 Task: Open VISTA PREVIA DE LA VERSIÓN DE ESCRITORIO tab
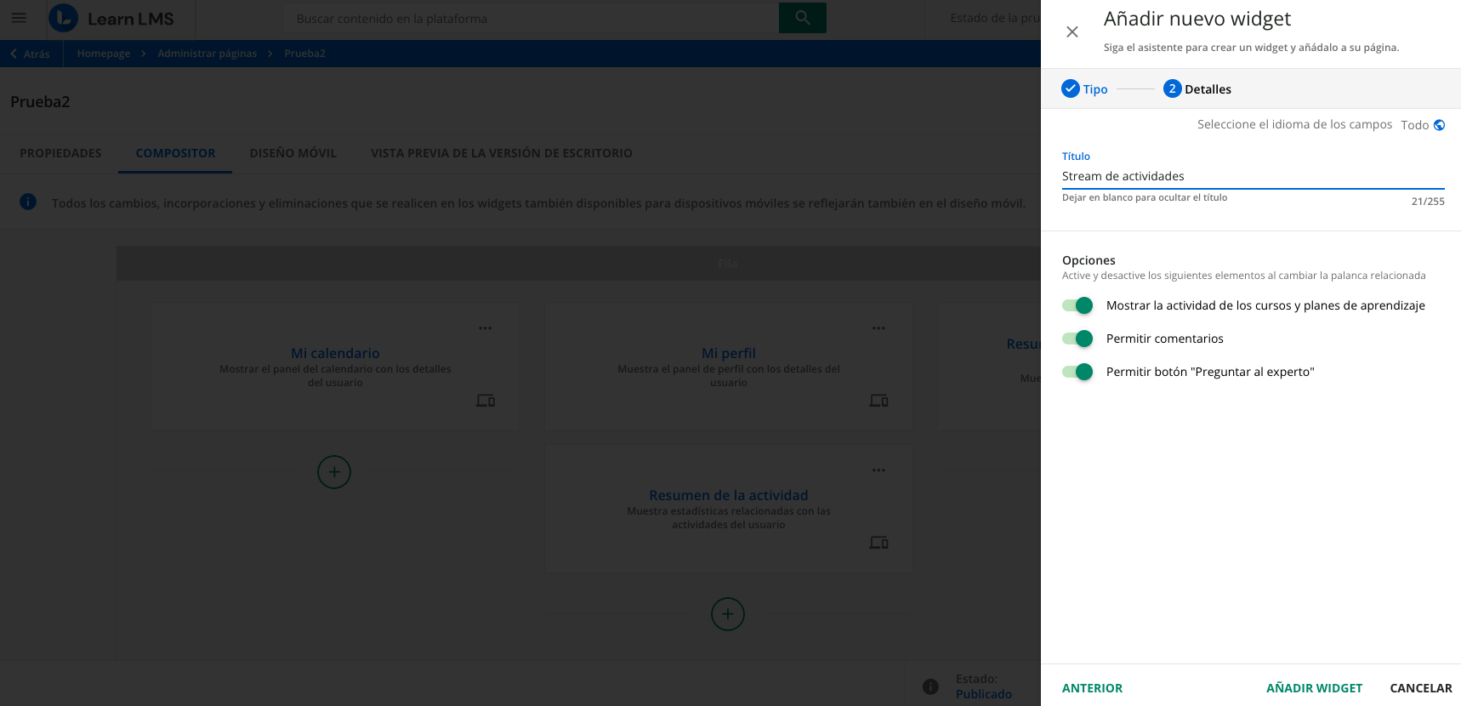502,153
